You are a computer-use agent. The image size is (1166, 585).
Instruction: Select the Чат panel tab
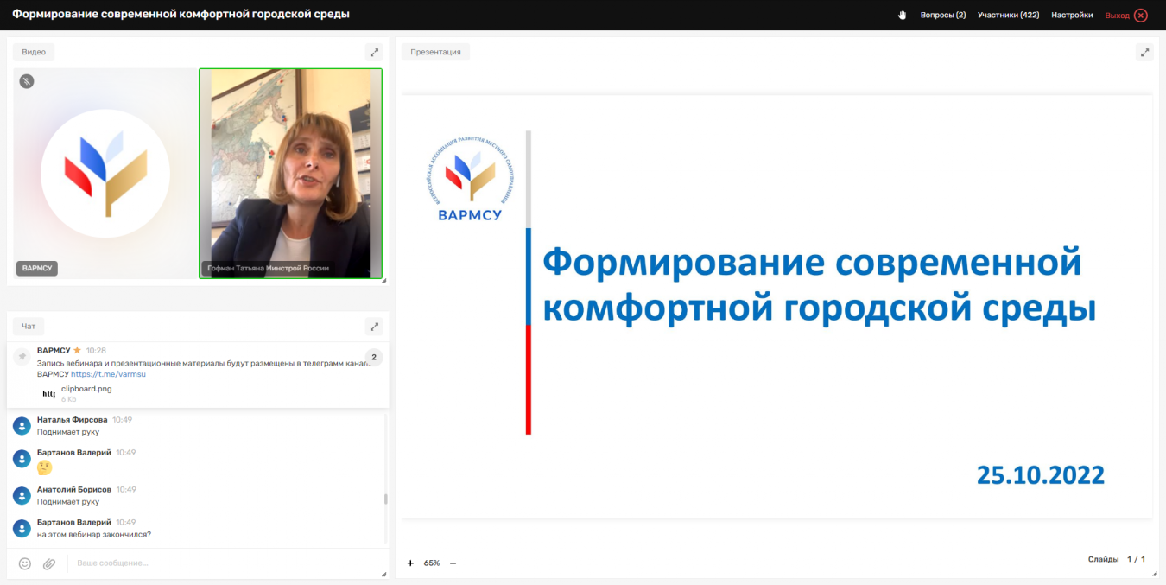tap(29, 326)
